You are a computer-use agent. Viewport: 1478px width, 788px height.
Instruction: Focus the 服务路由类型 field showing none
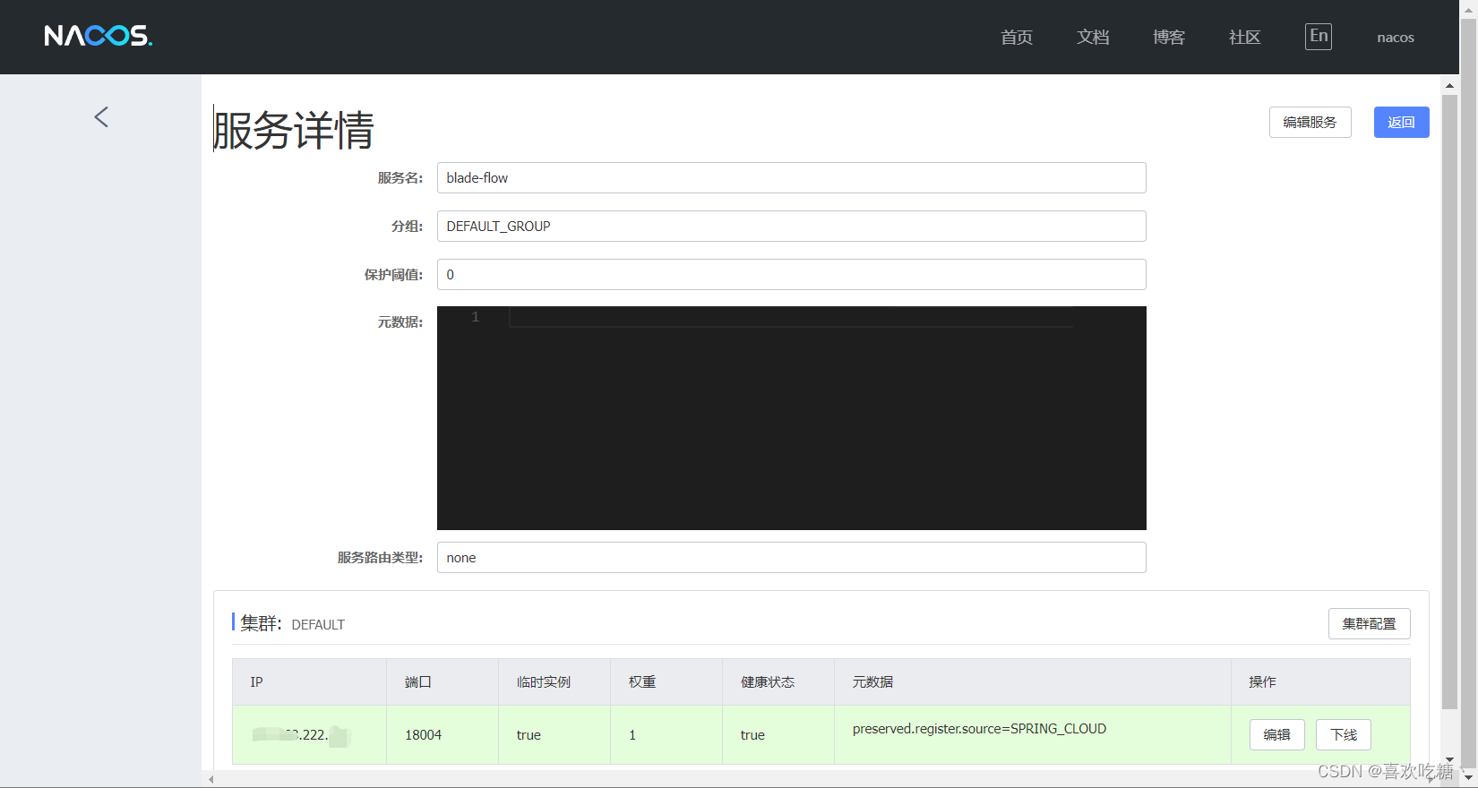coord(791,557)
